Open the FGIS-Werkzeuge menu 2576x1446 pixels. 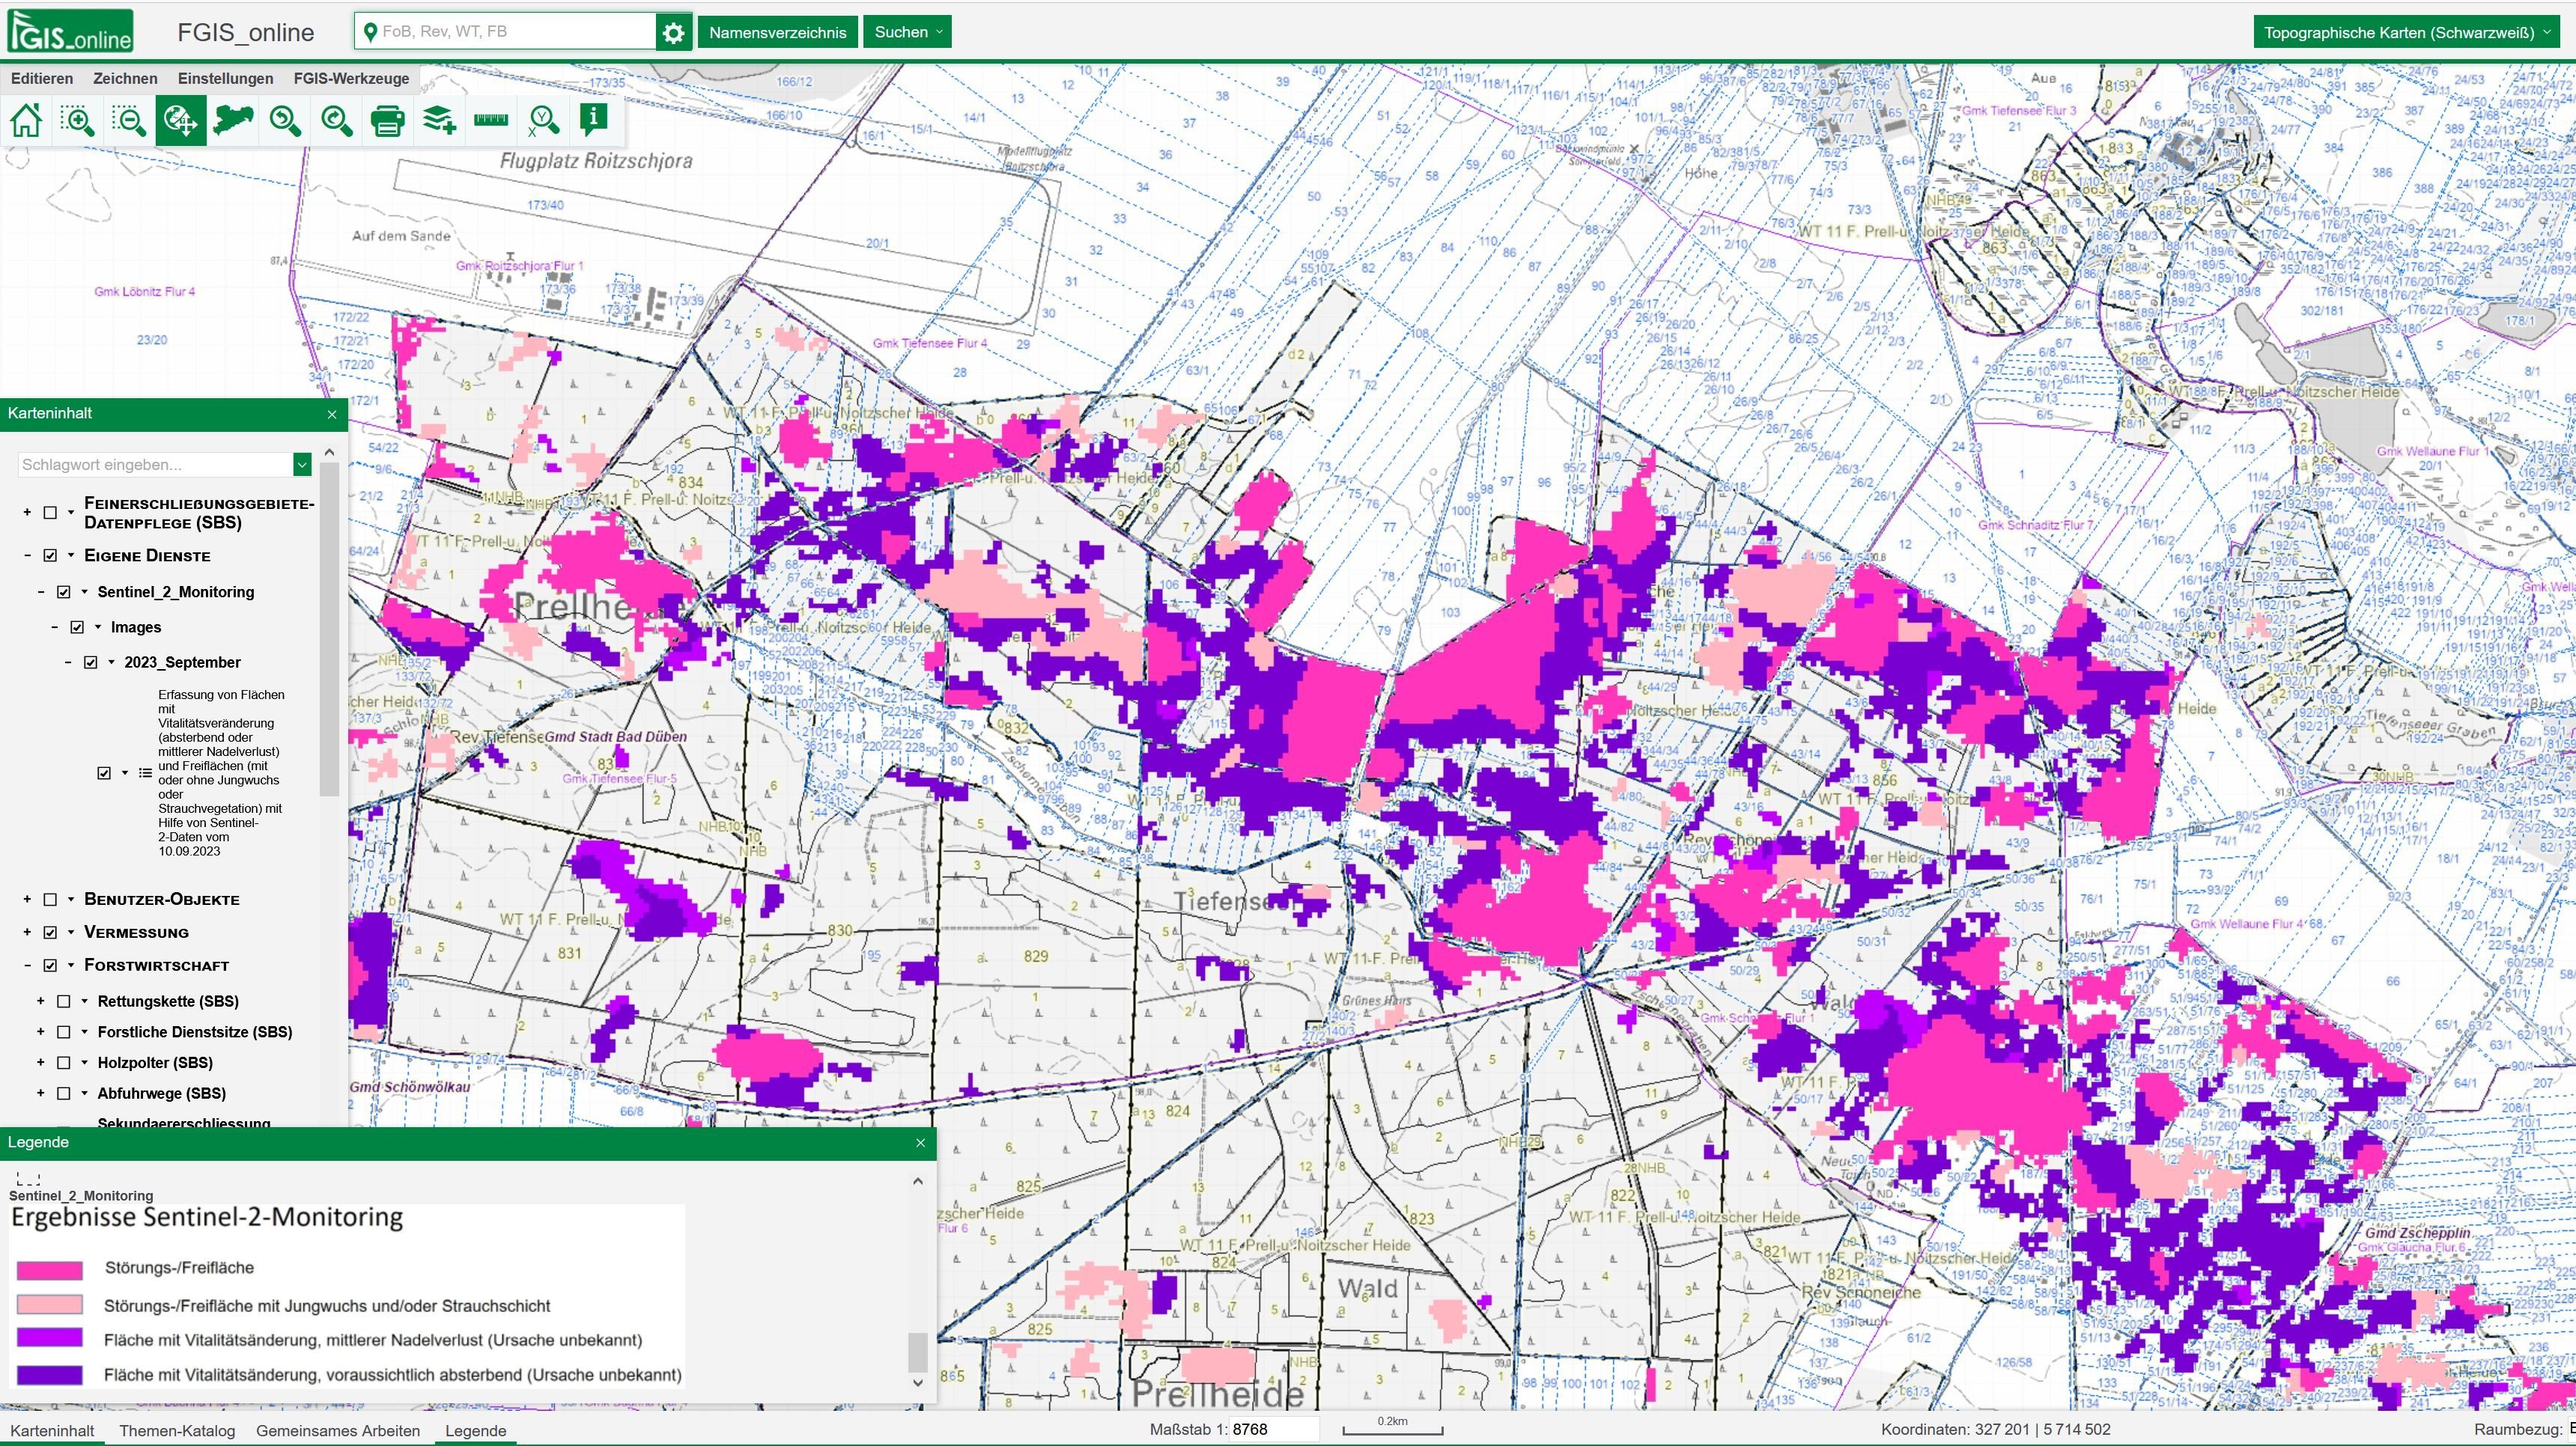(351, 78)
